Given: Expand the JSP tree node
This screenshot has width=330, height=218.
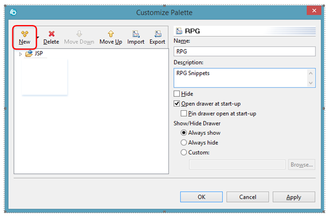Looking at the screenshot, I should click(20, 54).
